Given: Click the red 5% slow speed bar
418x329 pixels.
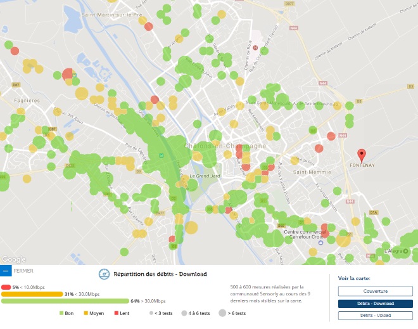Looking at the screenshot, I should (x=6, y=287).
